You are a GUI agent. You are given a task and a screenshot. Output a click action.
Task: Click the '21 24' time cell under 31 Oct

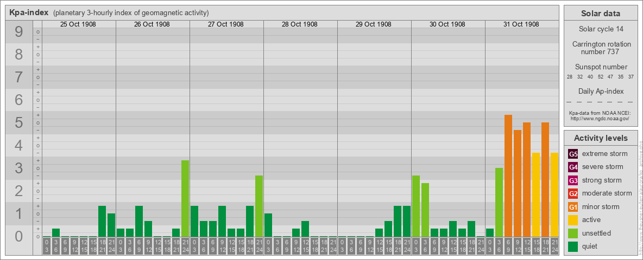coord(554,246)
